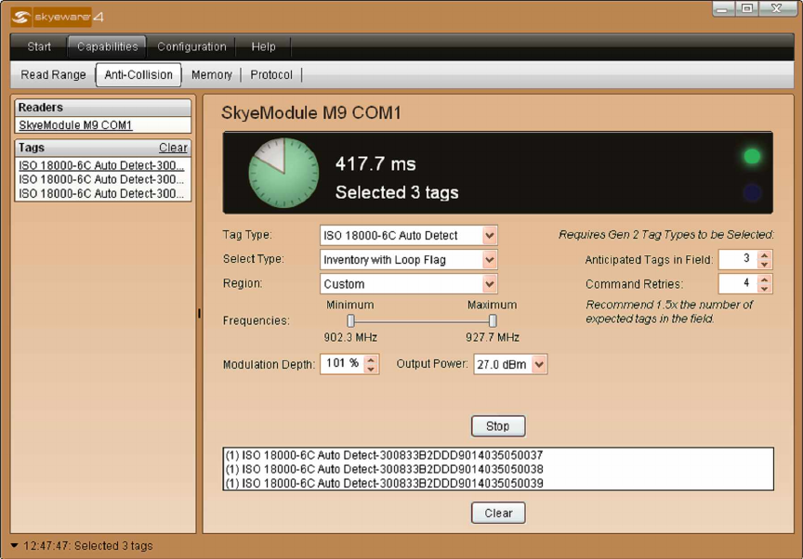The height and width of the screenshot is (559, 803).
Task: Click the dark blue indicator light
Action: tap(752, 192)
